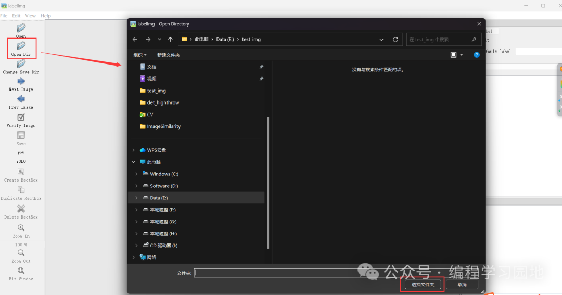Viewport: 562px width, 295px height.
Task: Click the 新建文件夹 button
Action: pos(169,55)
